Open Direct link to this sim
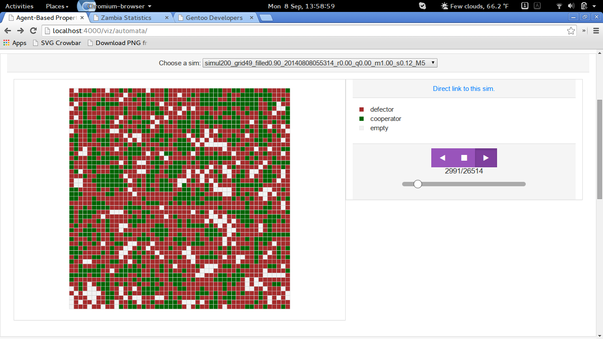Image resolution: width=603 pixels, height=339 pixels. pos(464,89)
